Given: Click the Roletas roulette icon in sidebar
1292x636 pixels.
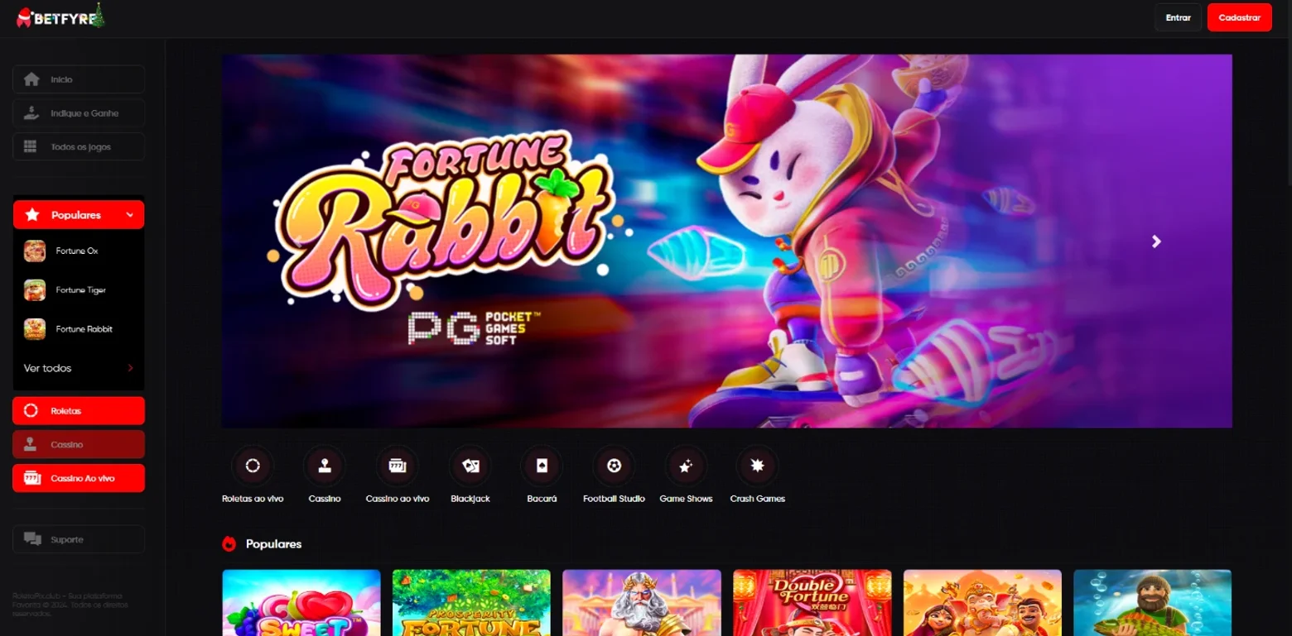Looking at the screenshot, I should coord(31,411).
